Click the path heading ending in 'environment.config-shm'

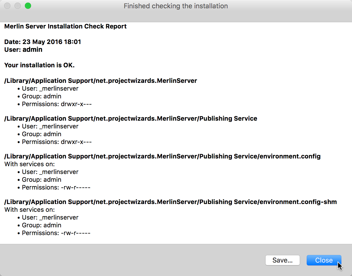tap(171, 202)
